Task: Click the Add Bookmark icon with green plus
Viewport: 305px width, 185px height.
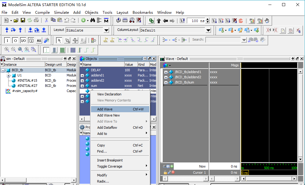Action: point(221,30)
